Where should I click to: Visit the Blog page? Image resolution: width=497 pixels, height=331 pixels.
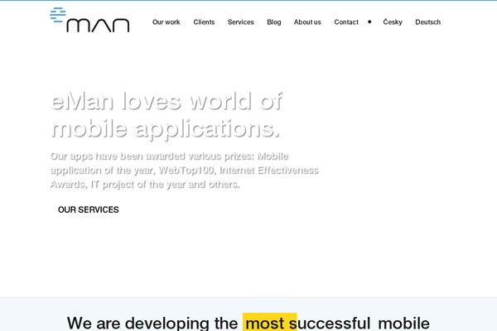click(x=274, y=22)
